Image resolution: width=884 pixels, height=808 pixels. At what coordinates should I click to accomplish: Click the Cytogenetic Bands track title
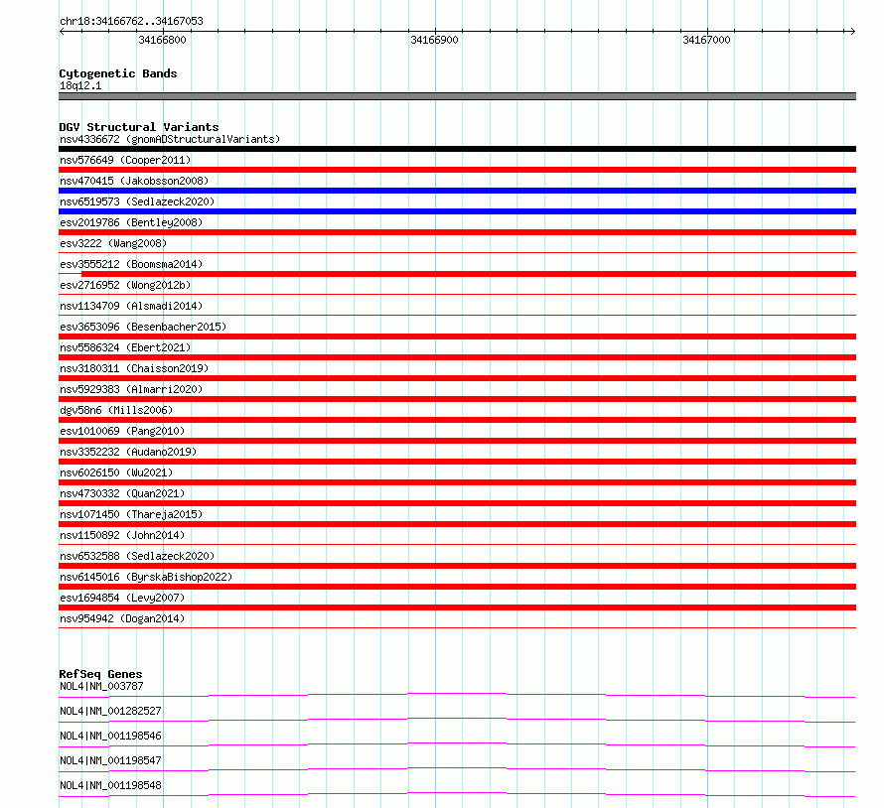pyautogui.click(x=118, y=73)
